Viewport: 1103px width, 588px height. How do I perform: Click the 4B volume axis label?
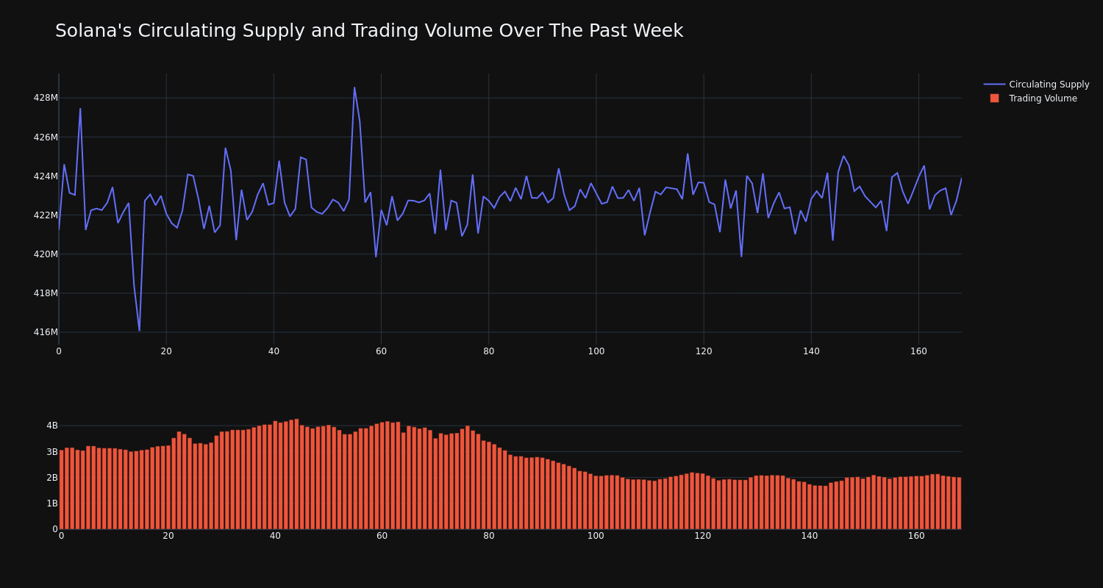tap(51, 426)
